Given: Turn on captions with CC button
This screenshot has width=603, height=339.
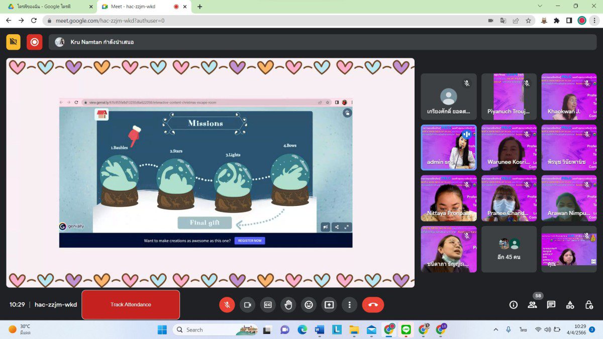Looking at the screenshot, I should coord(268,304).
